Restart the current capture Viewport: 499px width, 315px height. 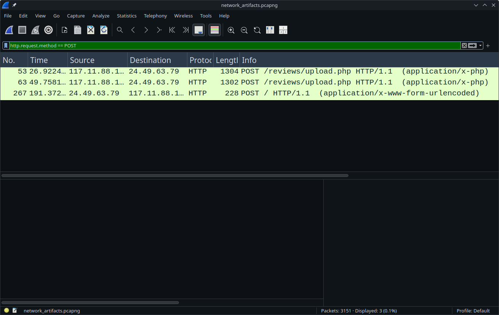pos(35,30)
